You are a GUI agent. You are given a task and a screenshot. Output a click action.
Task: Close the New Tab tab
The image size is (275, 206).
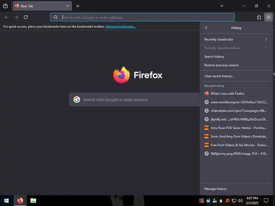tap(67, 6)
